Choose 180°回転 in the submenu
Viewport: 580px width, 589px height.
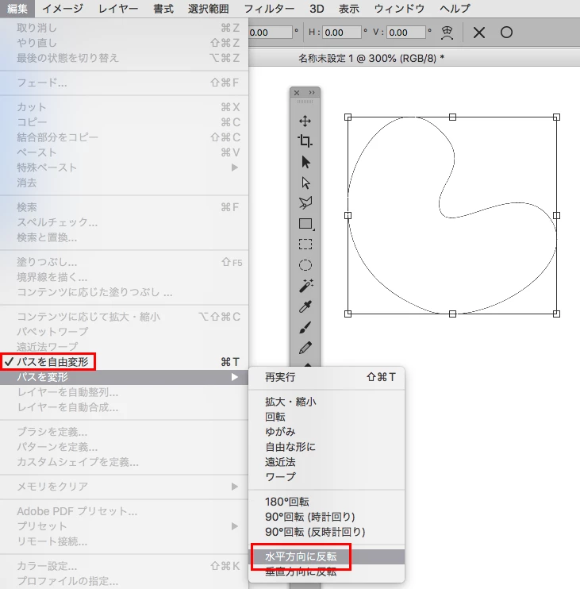click(327, 502)
